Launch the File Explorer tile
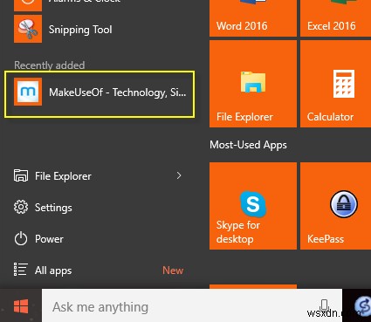Screen dimensions: 371x322 coord(253,84)
